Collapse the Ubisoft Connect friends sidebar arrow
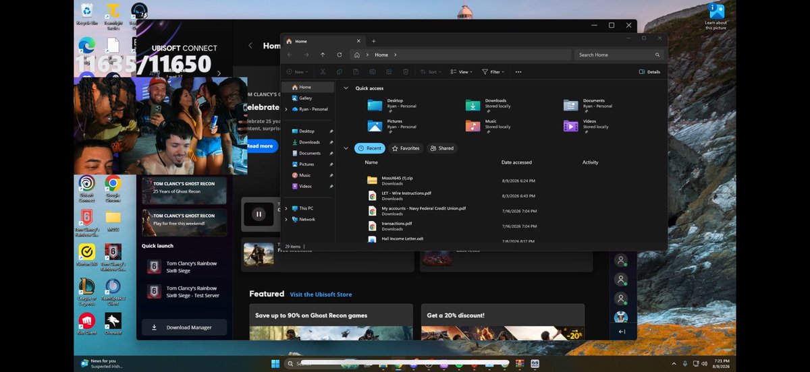810x372 pixels. pyautogui.click(x=622, y=332)
